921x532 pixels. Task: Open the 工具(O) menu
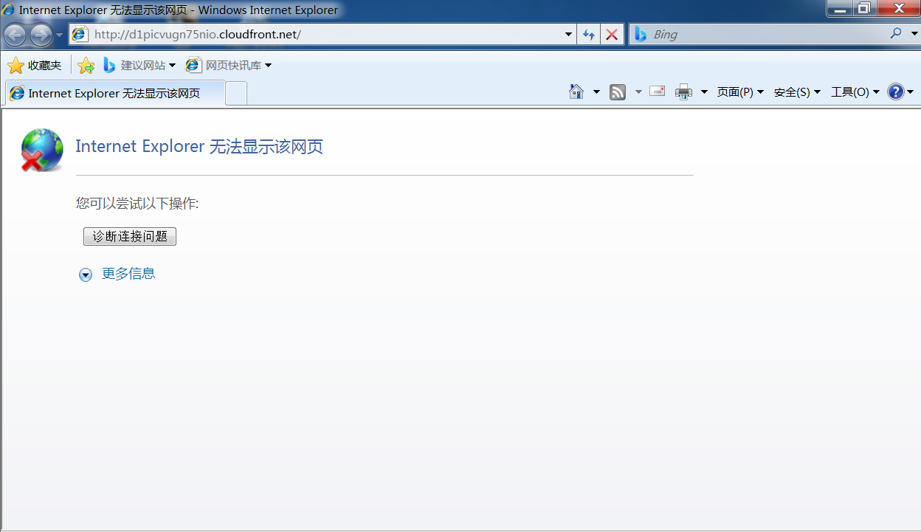point(855,92)
